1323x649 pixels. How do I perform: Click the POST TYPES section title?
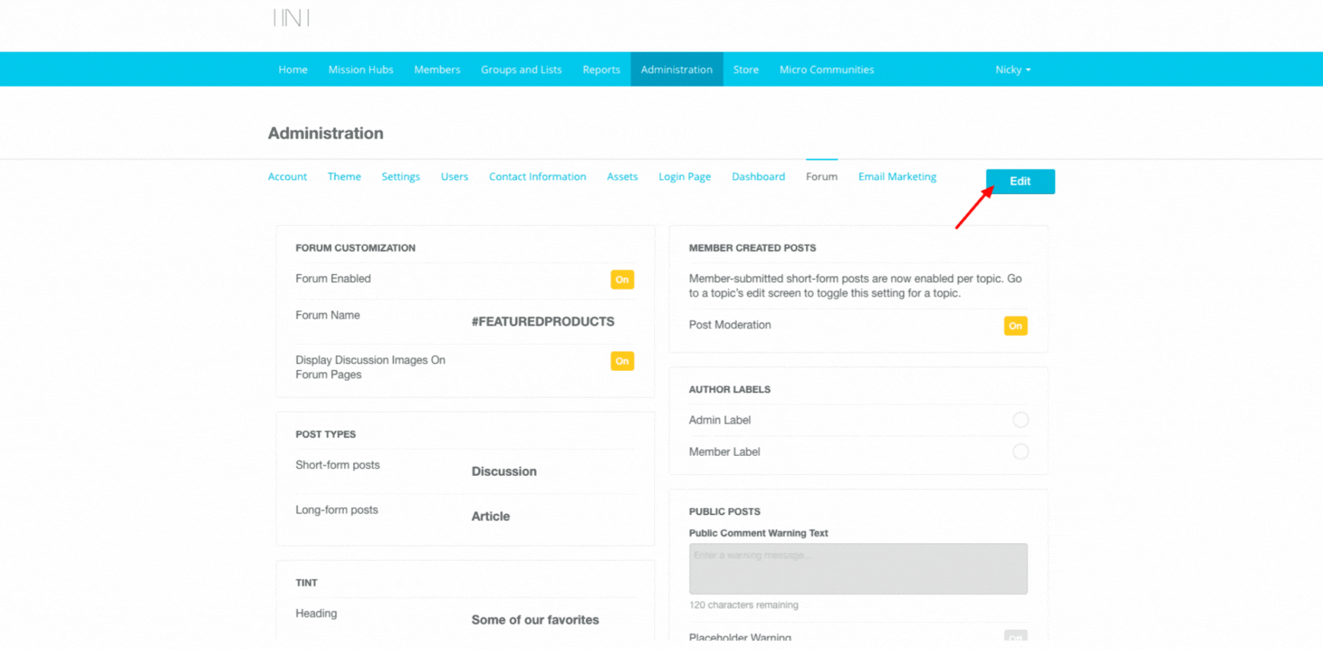(x=326, y=434)
